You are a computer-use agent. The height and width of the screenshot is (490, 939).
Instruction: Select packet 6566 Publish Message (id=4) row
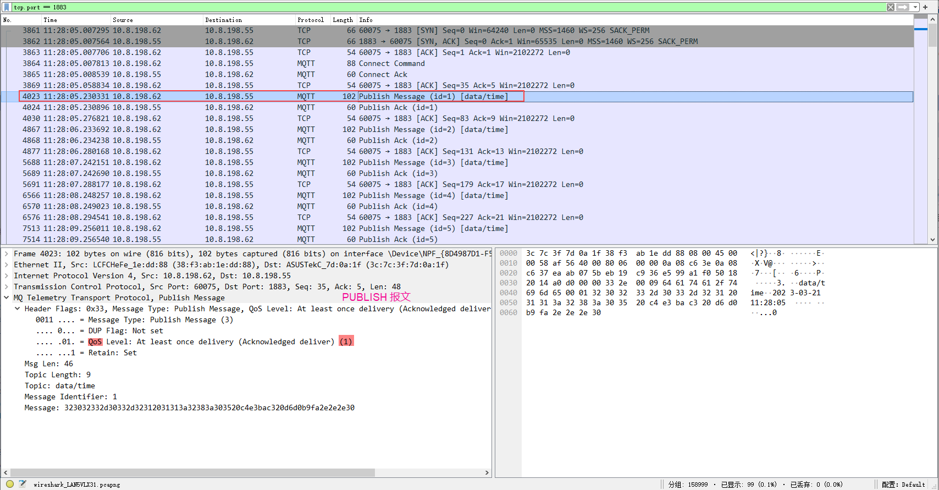(457, 195)
